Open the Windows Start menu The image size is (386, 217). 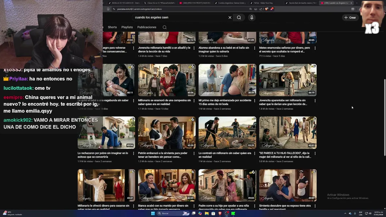[x=153, y=213]
